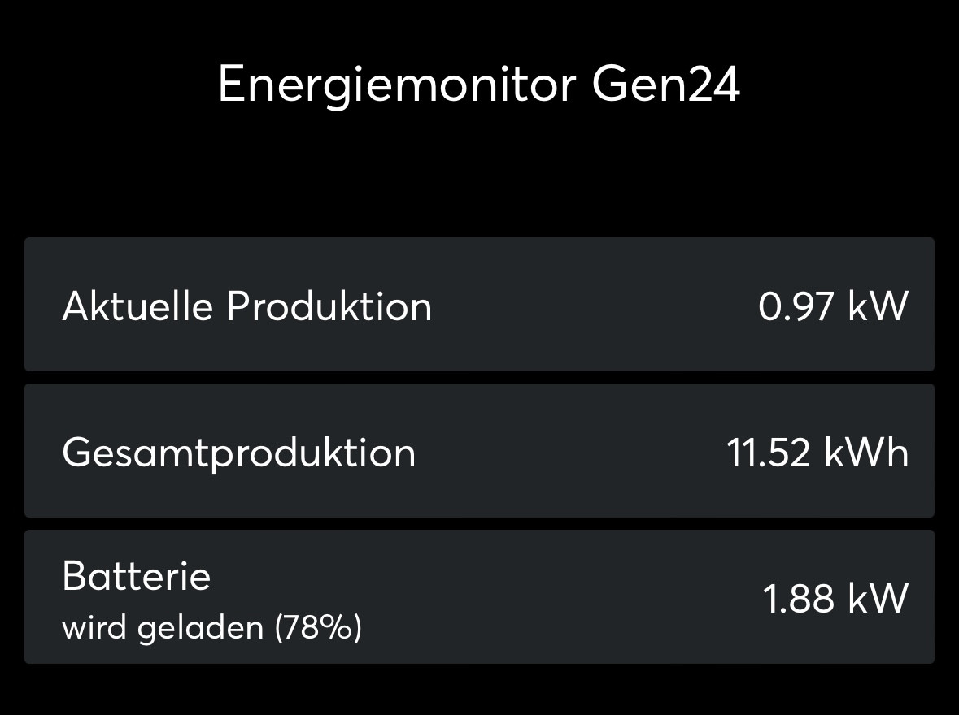Tap the word Gen24 in the title

[666, 84]
